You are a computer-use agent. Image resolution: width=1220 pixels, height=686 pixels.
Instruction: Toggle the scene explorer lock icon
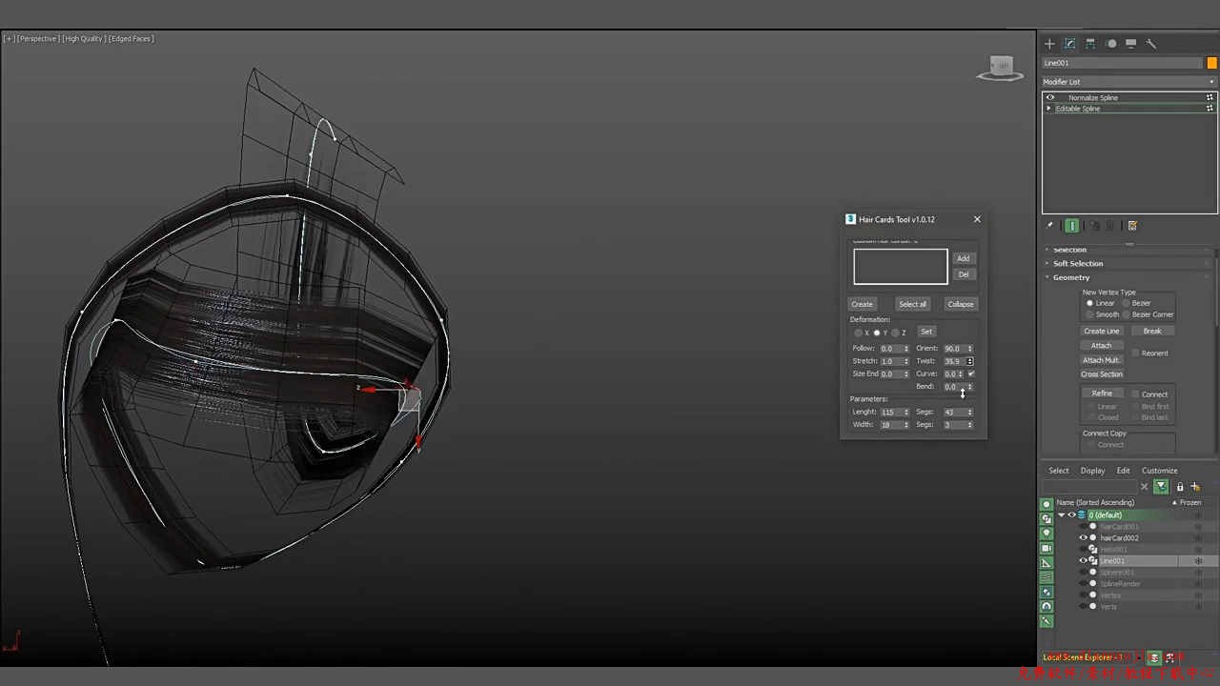coord(1179,487)
